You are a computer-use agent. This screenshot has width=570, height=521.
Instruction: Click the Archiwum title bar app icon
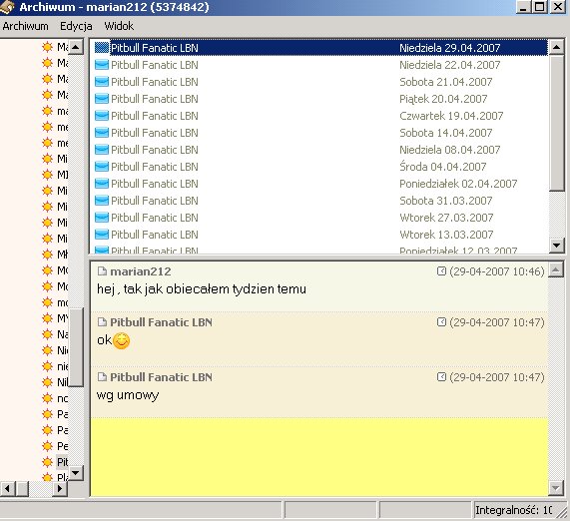click(7, 7)
